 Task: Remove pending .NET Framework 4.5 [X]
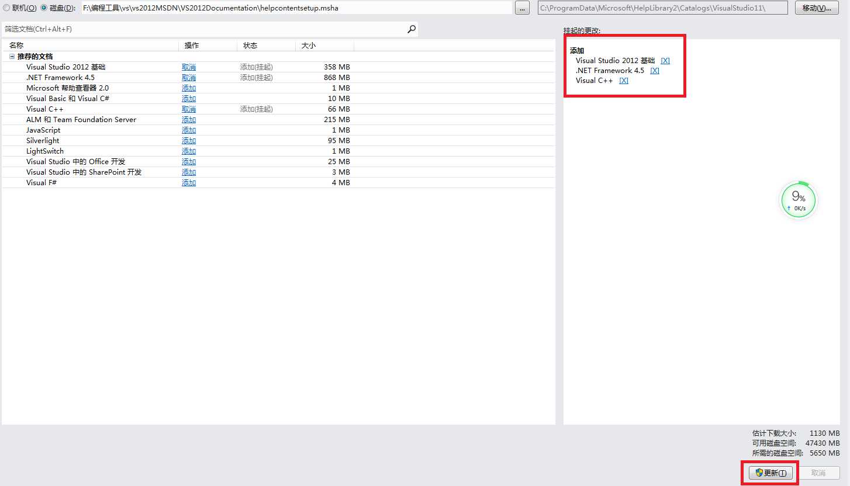click(x=655, y=71)
